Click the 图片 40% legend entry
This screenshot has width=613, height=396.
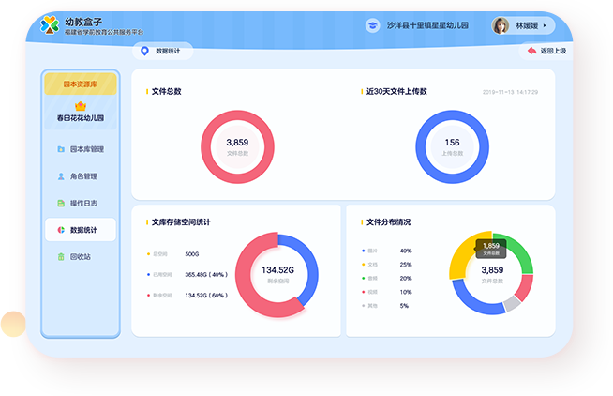(x=386, y=251)
